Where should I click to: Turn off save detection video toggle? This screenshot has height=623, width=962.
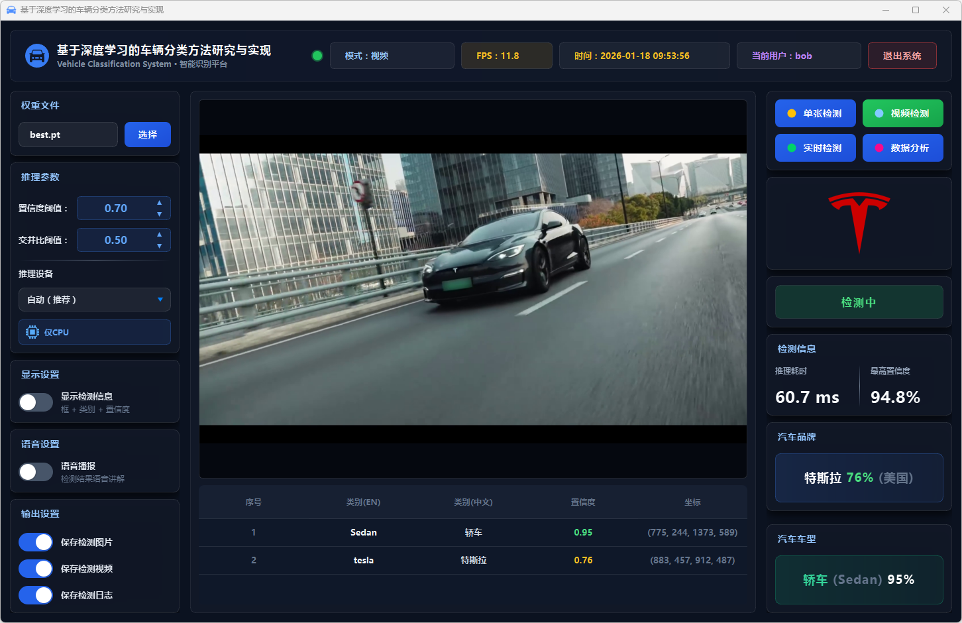(x=36, y=569)
